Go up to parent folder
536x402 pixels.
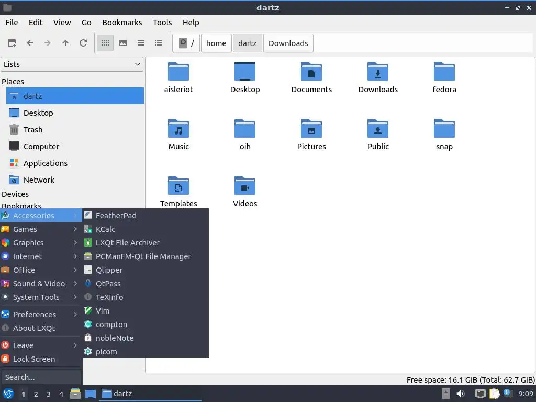pos(65,43)
